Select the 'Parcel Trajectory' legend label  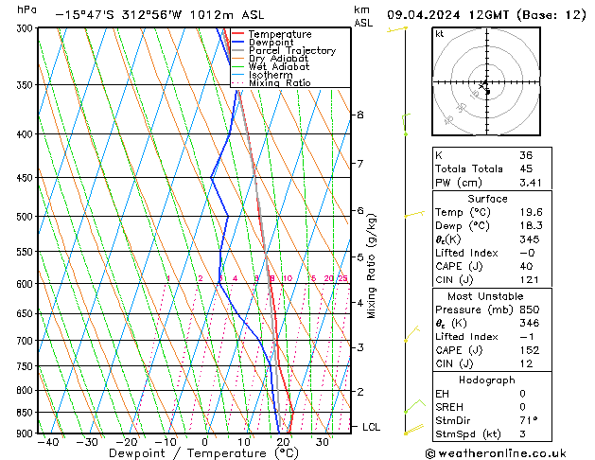292,50
